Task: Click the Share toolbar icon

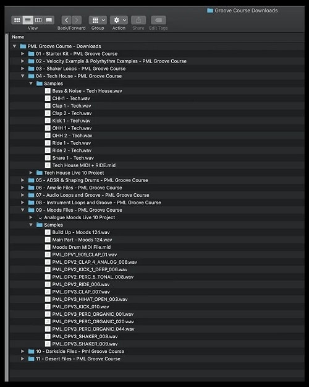Action: (x=138, y=20)
